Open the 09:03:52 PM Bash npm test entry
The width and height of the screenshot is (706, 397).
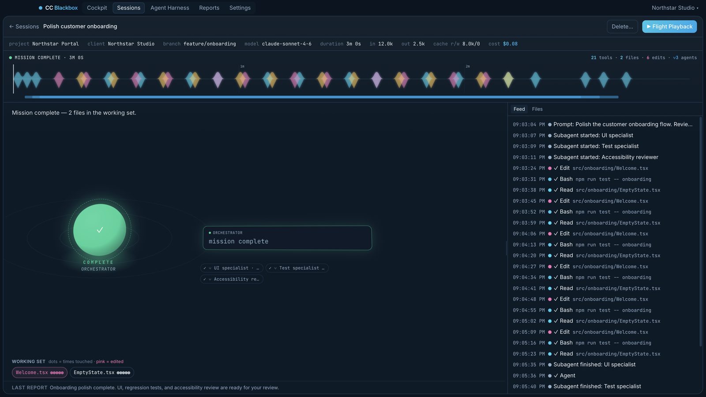603,212
